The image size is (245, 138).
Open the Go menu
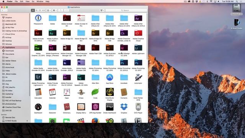(x=33, y=2)
